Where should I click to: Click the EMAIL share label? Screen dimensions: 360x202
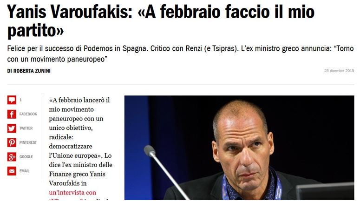pos(24,171)
